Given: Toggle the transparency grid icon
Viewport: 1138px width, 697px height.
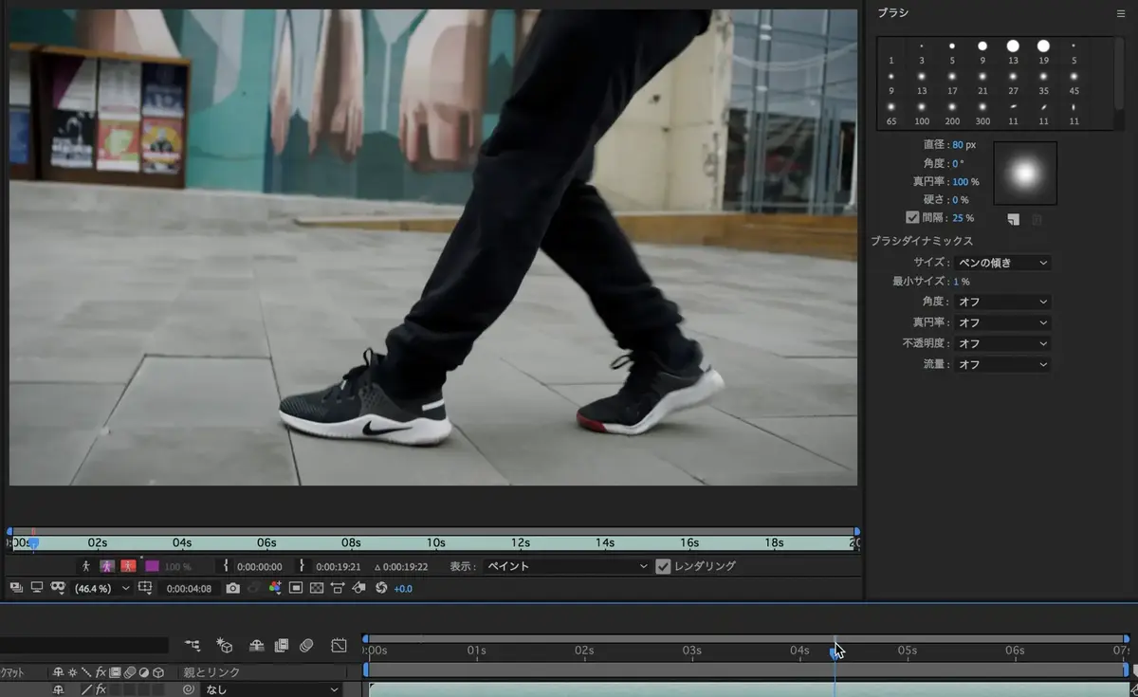Looking at the screenshot, I should 317,589.
